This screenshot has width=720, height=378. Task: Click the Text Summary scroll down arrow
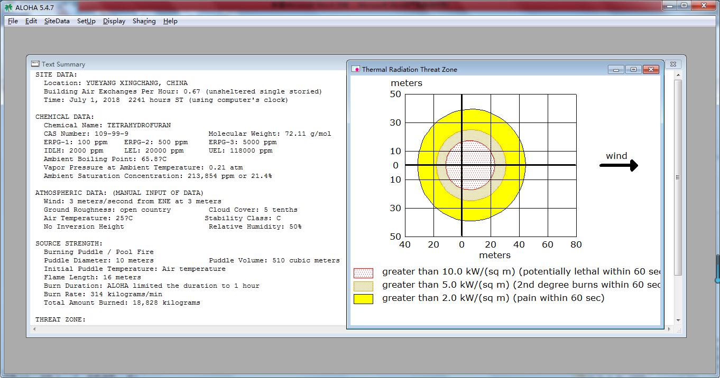(x=678, y=320)
